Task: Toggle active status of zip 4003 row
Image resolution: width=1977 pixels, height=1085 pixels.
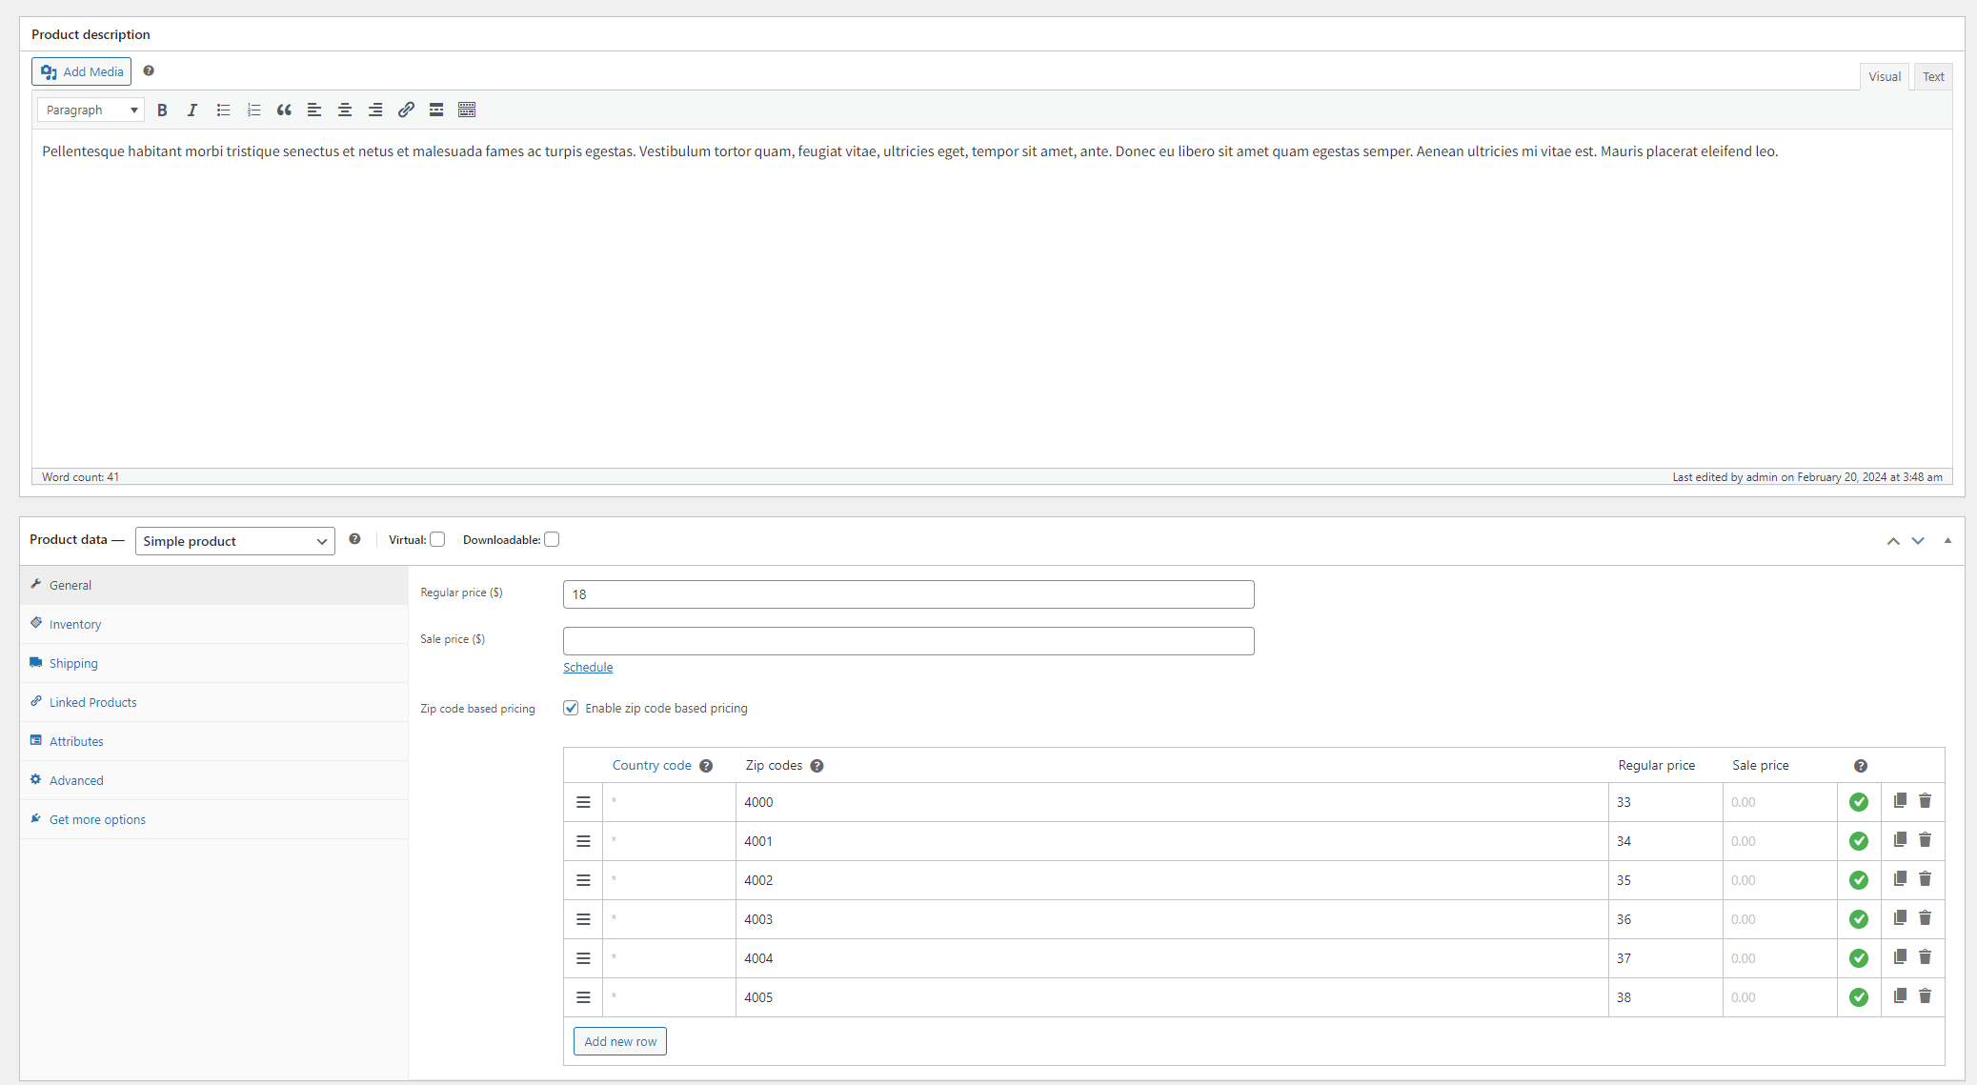Action: coord(1859,919)
